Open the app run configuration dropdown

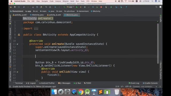[71, 7]
